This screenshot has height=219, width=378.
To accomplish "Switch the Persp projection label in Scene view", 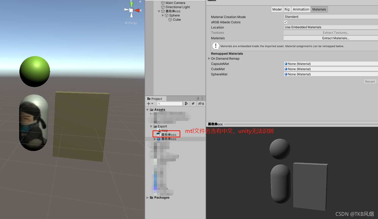I will click(x=131, y=23).
